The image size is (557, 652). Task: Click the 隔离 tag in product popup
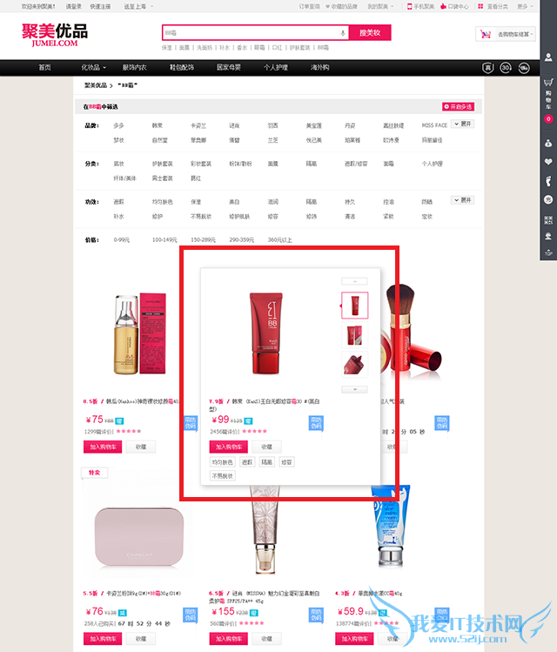[267, 462]
